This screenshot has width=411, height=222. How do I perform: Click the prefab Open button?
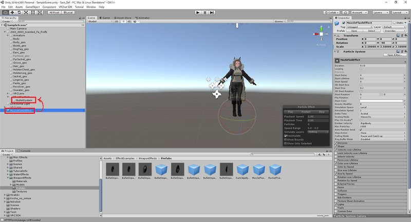(x=354, y=31)
